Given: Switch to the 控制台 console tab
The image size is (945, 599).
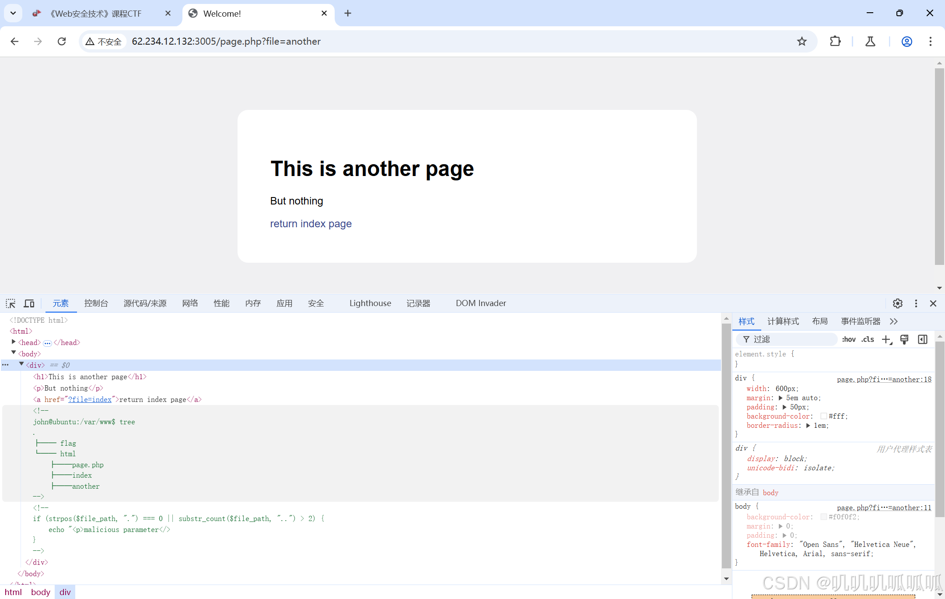Looking at the screenshot, I should 96,303.
